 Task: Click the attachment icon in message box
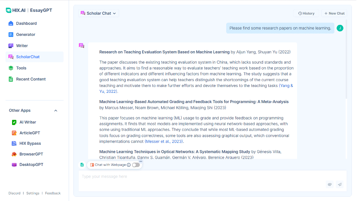(x=330, y=185)
